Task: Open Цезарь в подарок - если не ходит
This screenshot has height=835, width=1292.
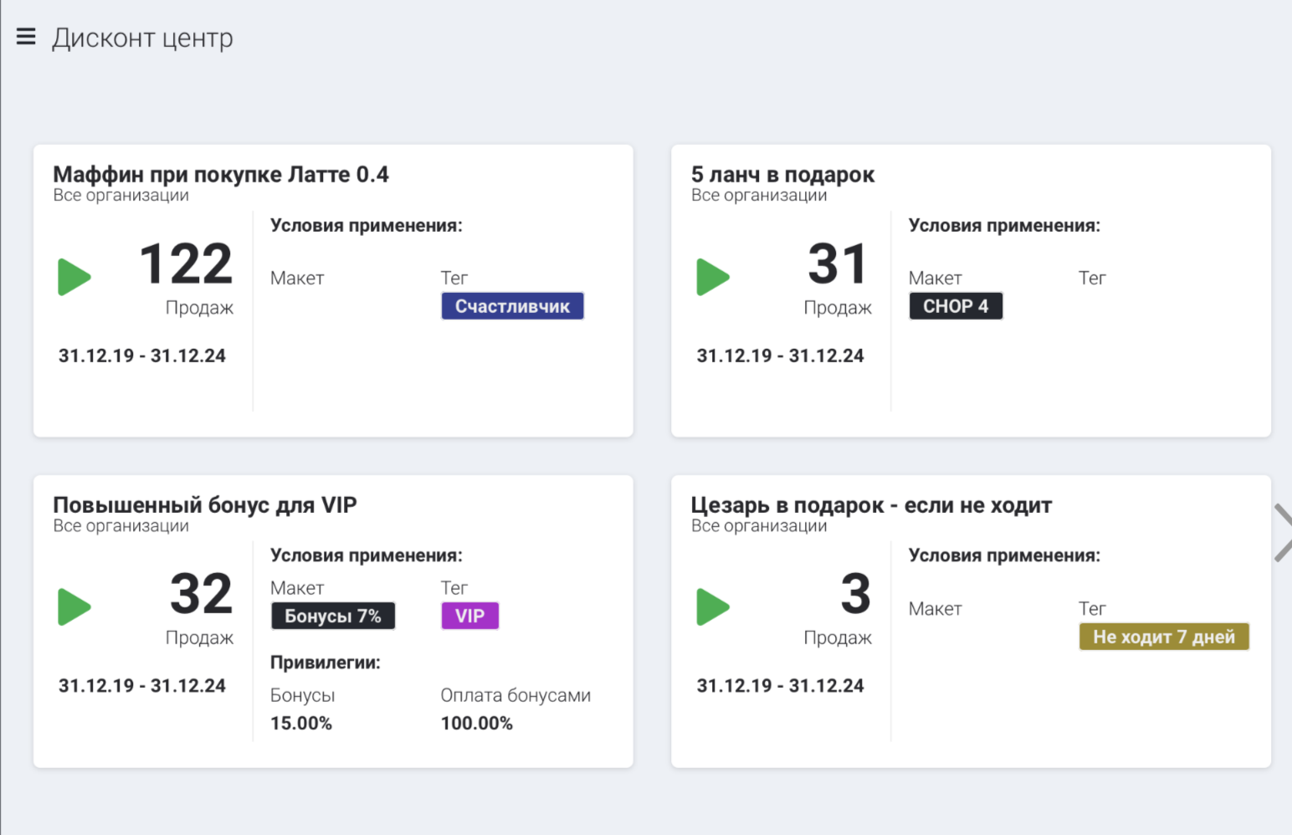Action: point(871,505)
